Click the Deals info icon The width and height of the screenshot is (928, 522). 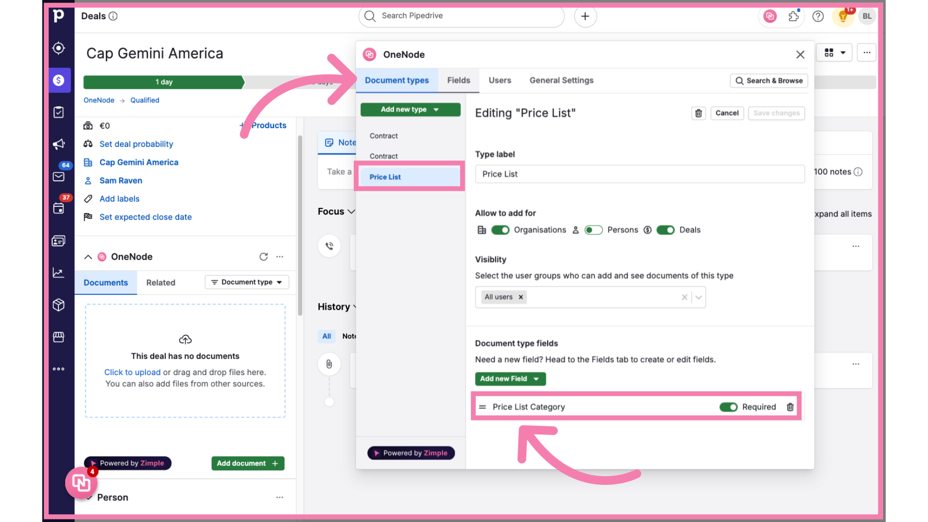pos(113,16)
